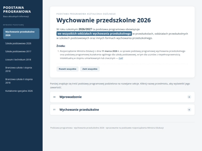Screen dimensions: 202x151
Task: Expand the Wprowadzenie section plus icon
Action: pyautogui.click(x=189, y=97)
